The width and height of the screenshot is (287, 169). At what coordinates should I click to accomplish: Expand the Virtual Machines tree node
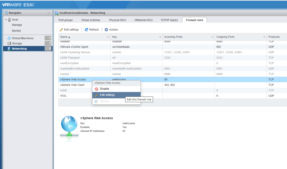pos(6,38)
